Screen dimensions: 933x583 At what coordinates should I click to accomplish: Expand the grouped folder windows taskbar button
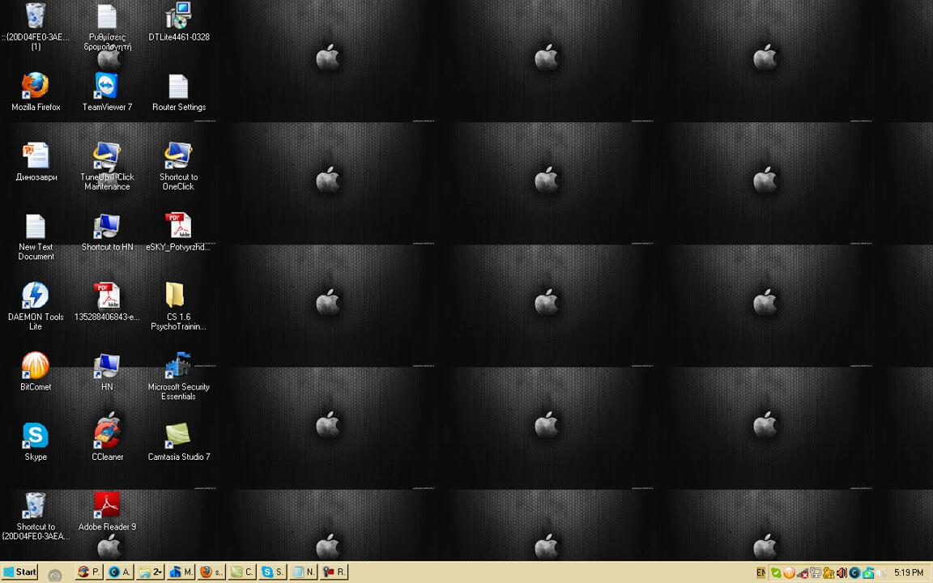point(151,572)
